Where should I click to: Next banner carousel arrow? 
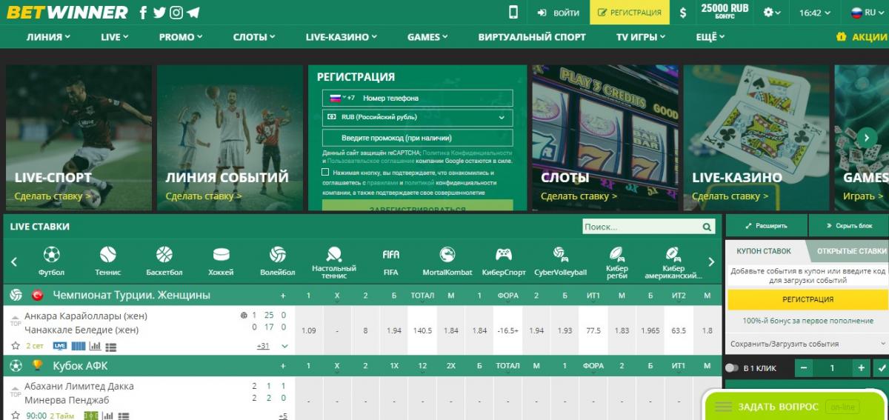coord(867,139)
